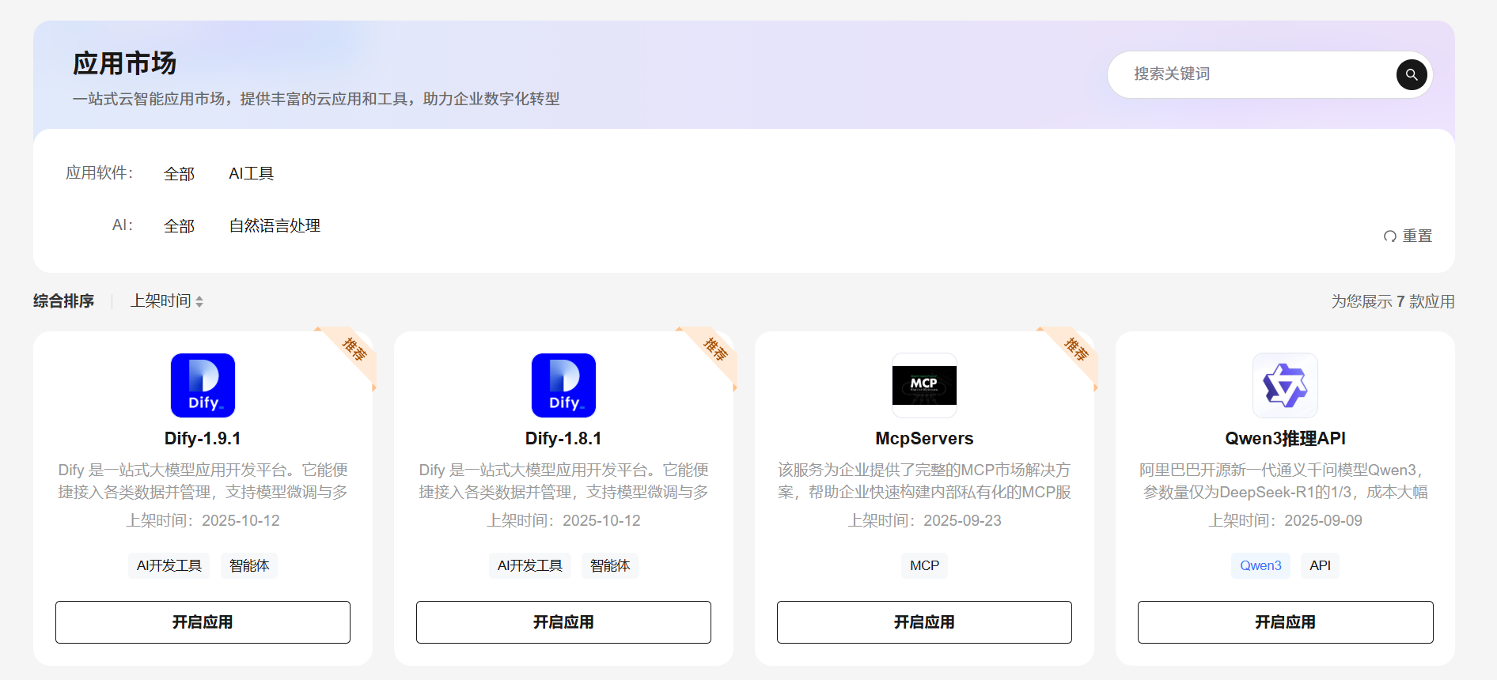
Task: Click the Dify-1.8.1 app logo
Action: [563, 385]
